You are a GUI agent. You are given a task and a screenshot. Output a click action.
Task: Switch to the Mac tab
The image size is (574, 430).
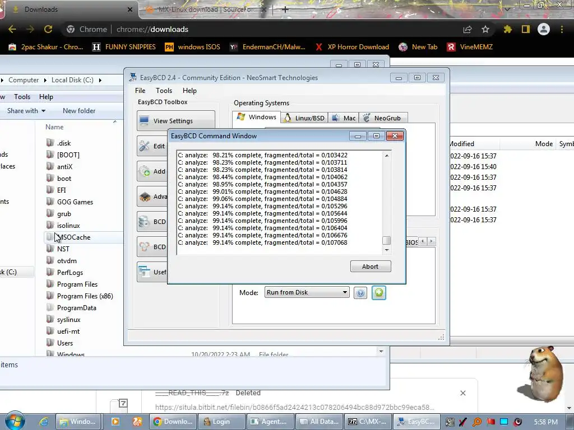tap(344, 118)
